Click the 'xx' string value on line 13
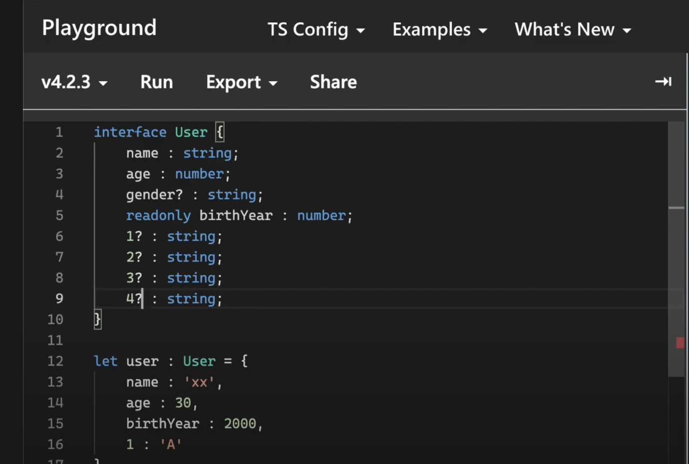 click(199, 382)
